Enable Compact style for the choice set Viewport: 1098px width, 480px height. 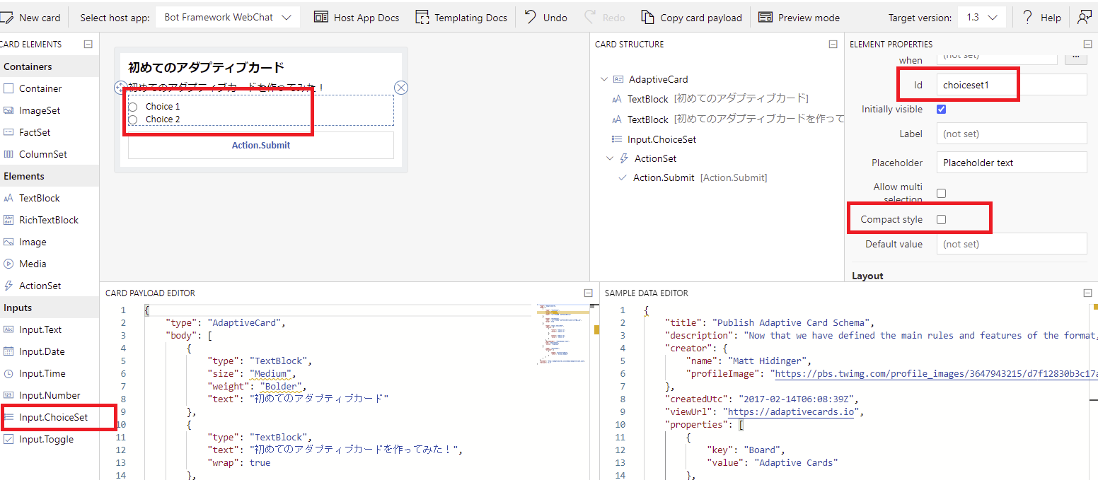(x=941, y=219)
